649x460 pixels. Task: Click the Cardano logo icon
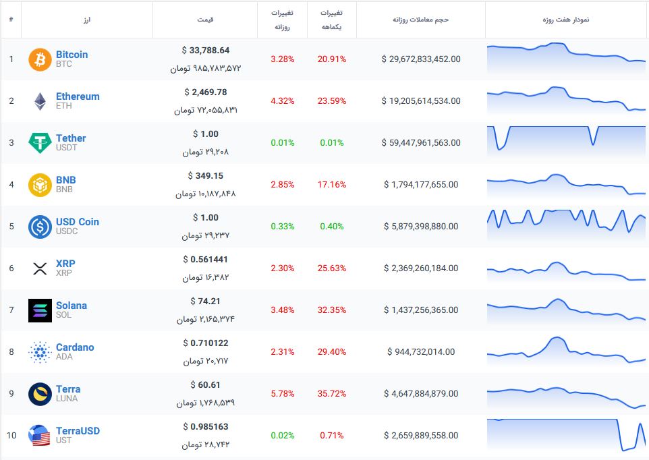(40, 352)
